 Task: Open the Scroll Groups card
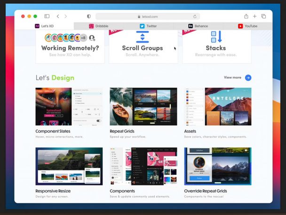(x=143, y=46)
